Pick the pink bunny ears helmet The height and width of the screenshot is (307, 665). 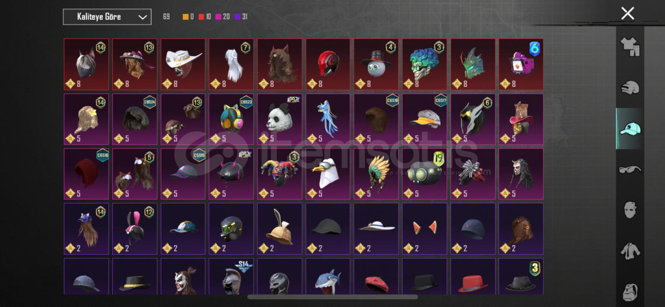[x=135, y=229]
